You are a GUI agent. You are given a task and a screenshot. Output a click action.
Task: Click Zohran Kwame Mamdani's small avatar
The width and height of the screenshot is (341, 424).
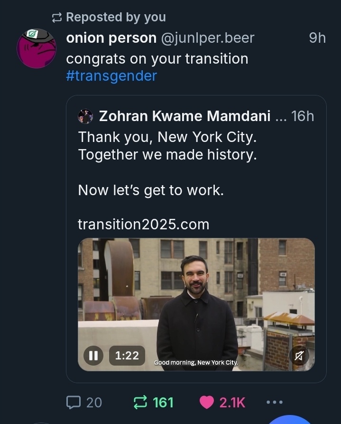[86, 116]
